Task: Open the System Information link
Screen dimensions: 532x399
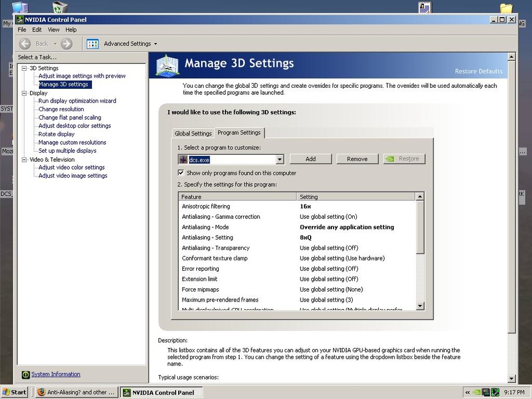Action: tap(56, 374)
